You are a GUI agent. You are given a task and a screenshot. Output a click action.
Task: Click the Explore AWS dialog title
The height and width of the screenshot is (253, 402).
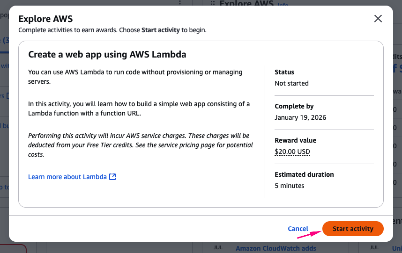[45, 19]
